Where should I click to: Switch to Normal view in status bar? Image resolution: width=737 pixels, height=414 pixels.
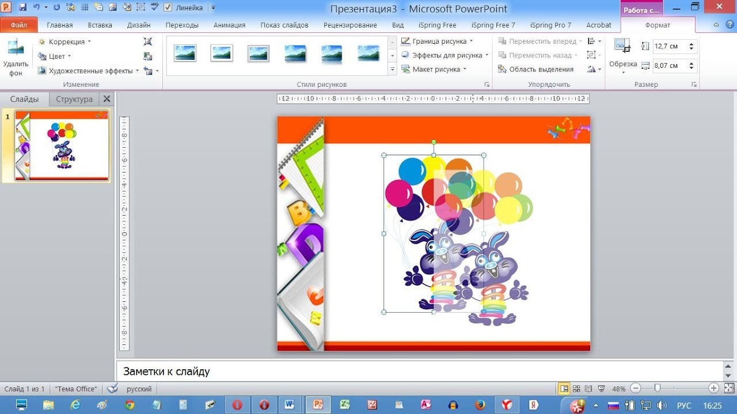click(x=564, y=389)
